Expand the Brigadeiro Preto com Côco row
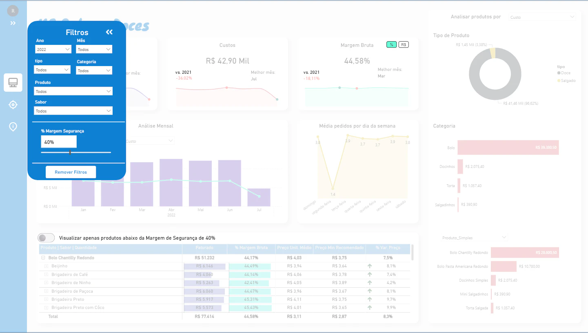This screenshot has height=333, width=588. click(x=46, y=307)
